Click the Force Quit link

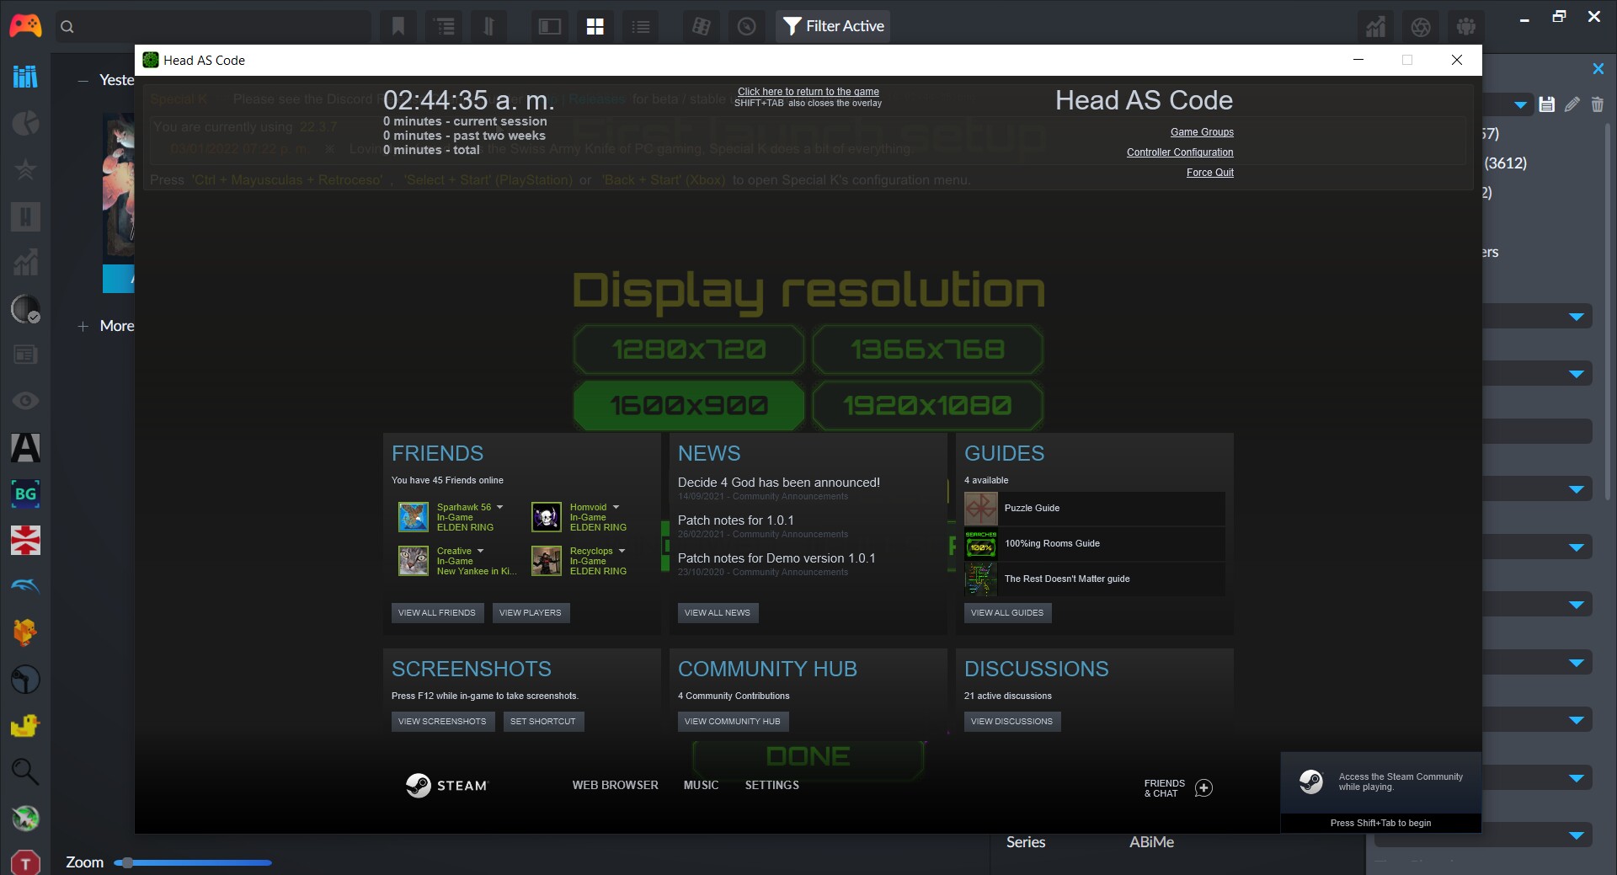click(1210, 173)
